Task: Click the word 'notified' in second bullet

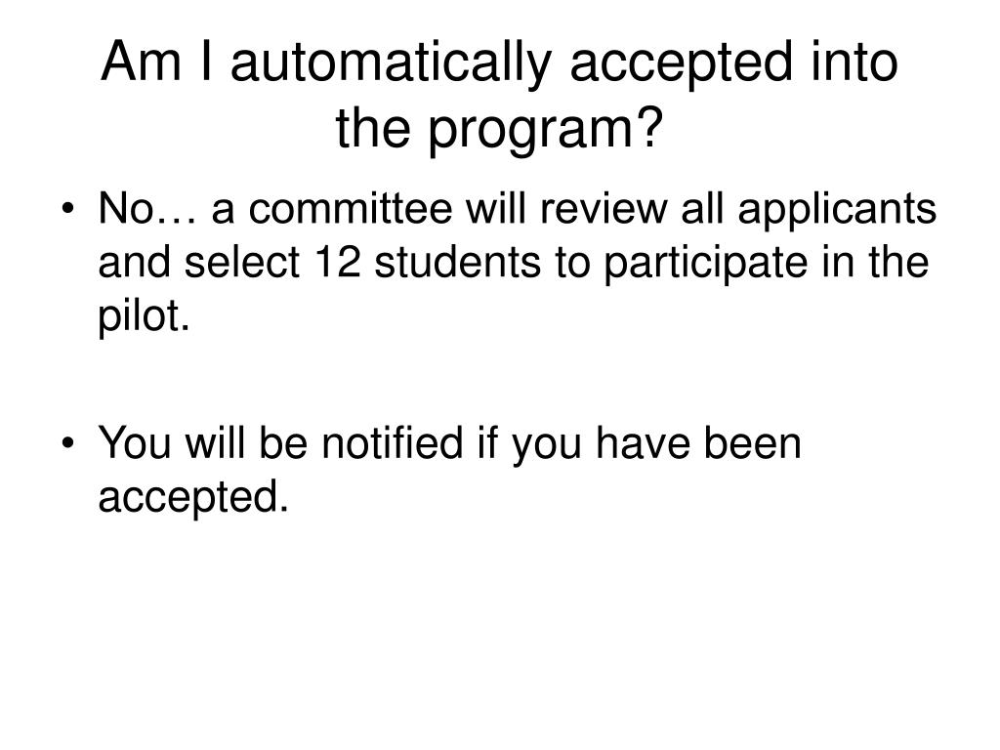Action: tap(393, 442)
